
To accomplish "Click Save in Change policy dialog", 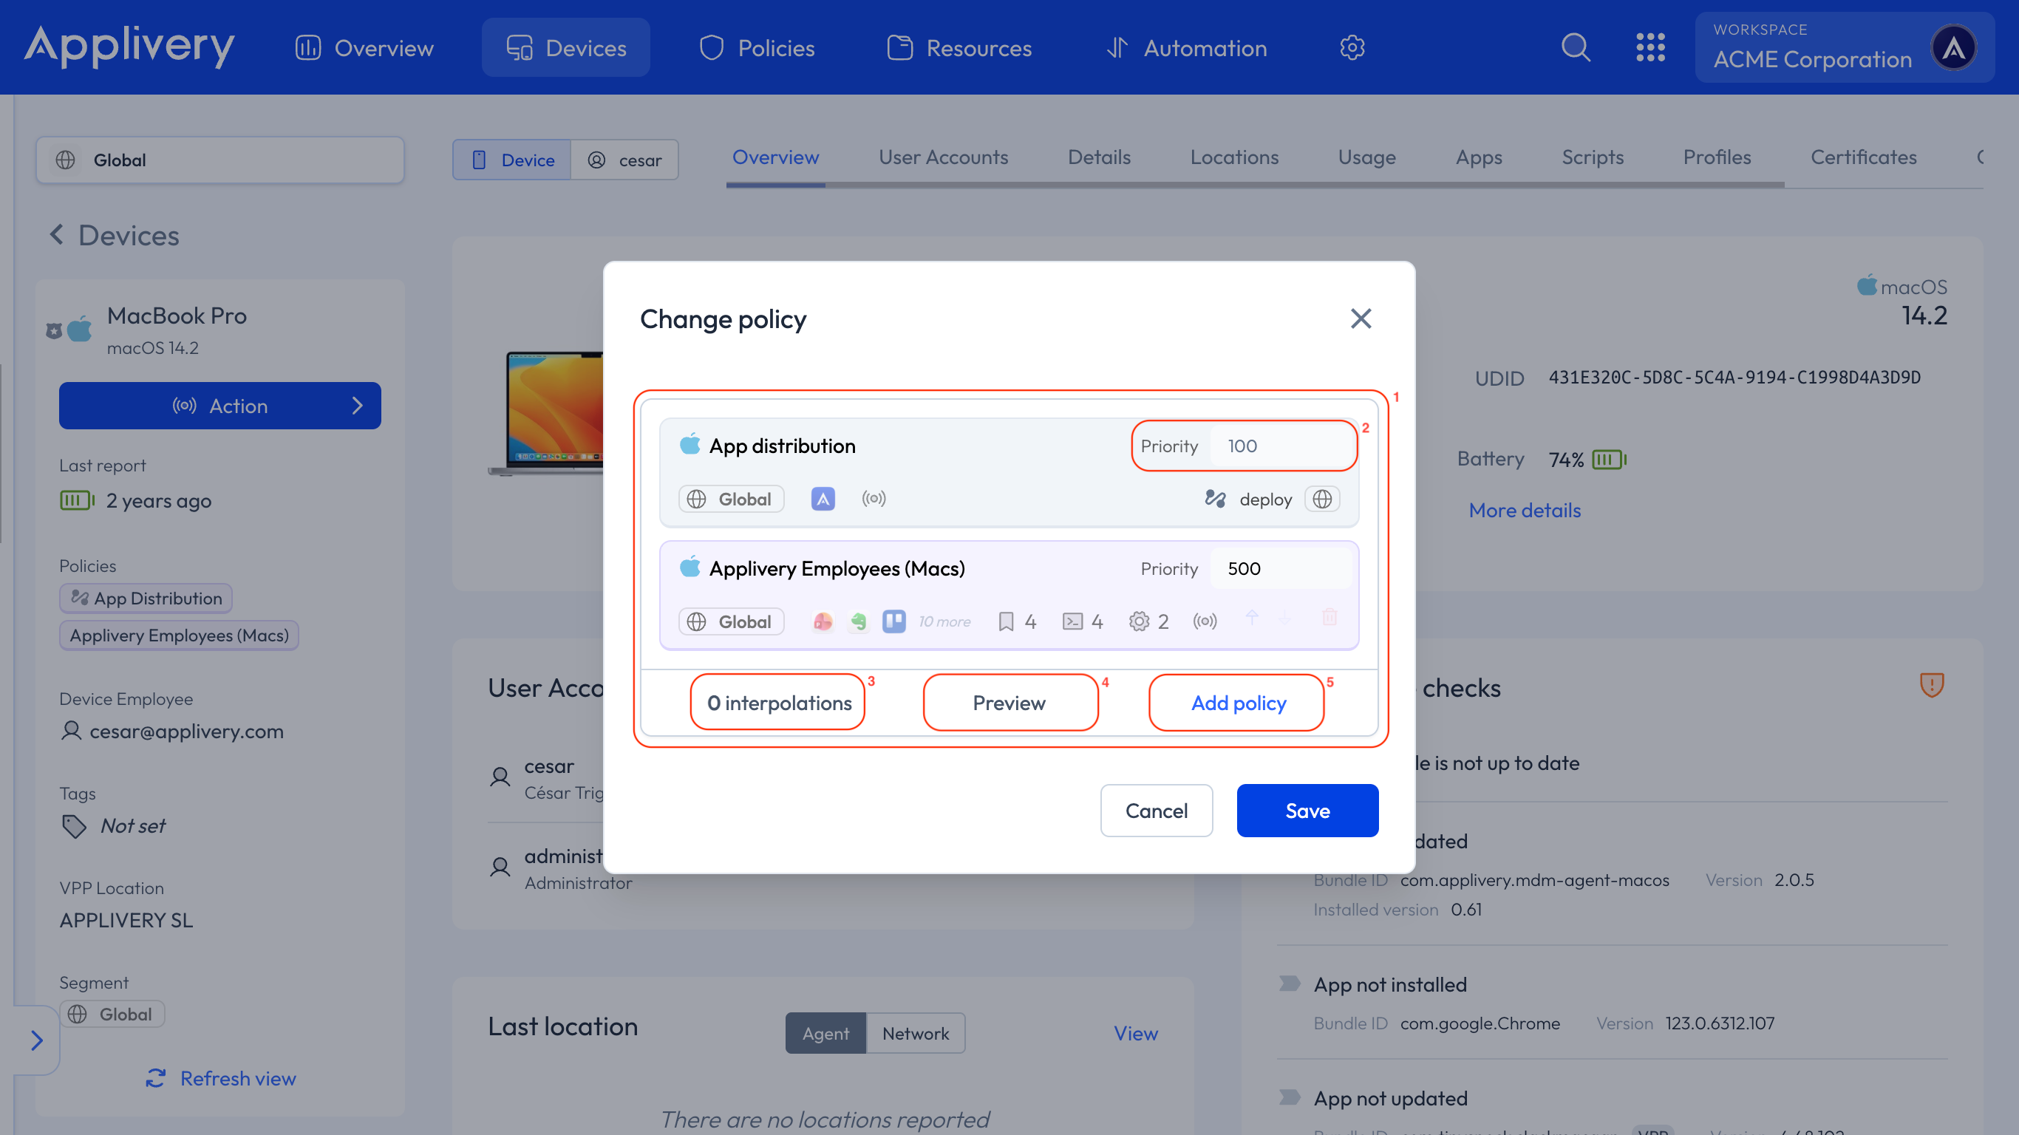I will pyautogui.click(x=1307, y=811).
